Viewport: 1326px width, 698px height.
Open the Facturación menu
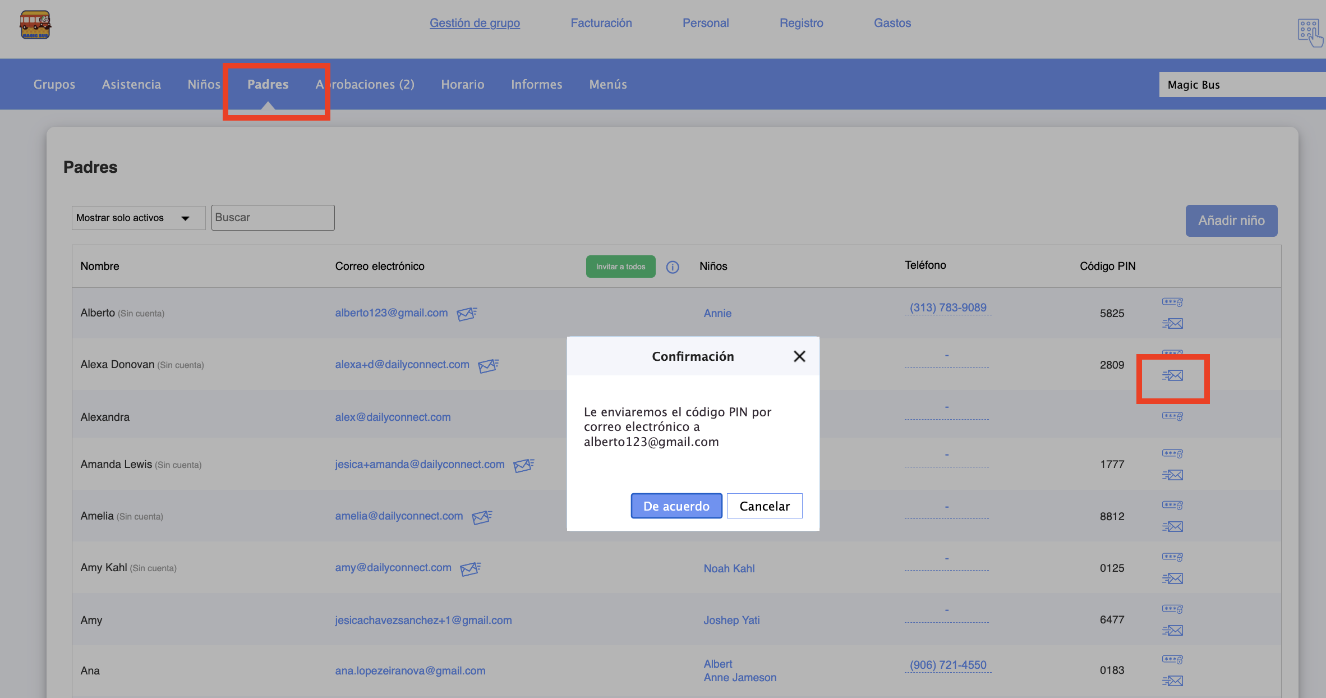601,23
